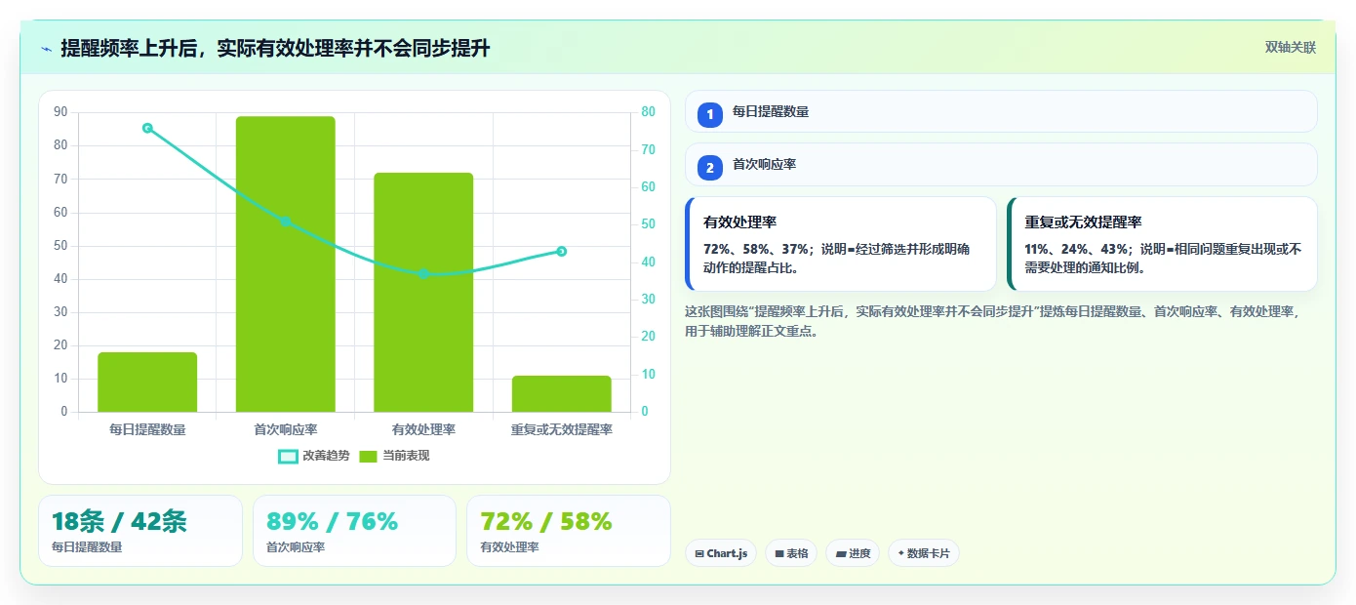Click the 进度 tag icon
Viewport: 1356px width, 605px height.
841,553
